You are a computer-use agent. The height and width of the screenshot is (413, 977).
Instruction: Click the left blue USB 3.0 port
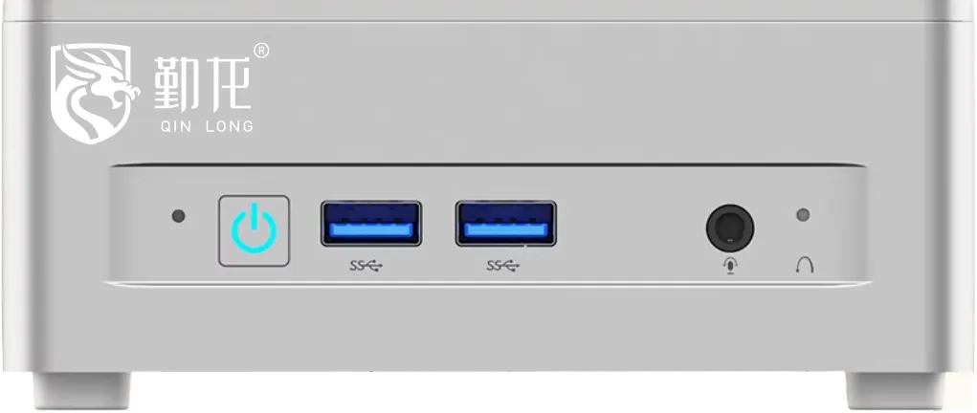[370, 223]
